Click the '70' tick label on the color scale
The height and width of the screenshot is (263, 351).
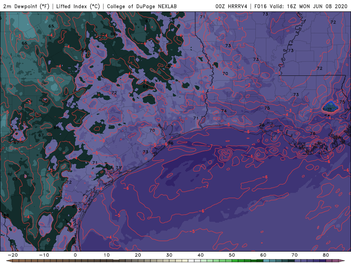[x=294, y=255]
